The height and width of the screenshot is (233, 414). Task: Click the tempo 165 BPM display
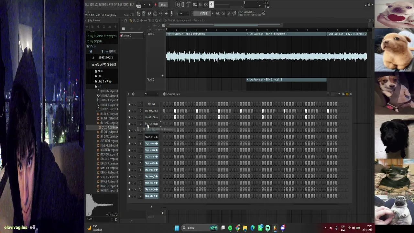[163, 5]
